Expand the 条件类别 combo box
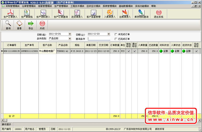The height and width of the screenshot is (132, 202). (70, 38)
